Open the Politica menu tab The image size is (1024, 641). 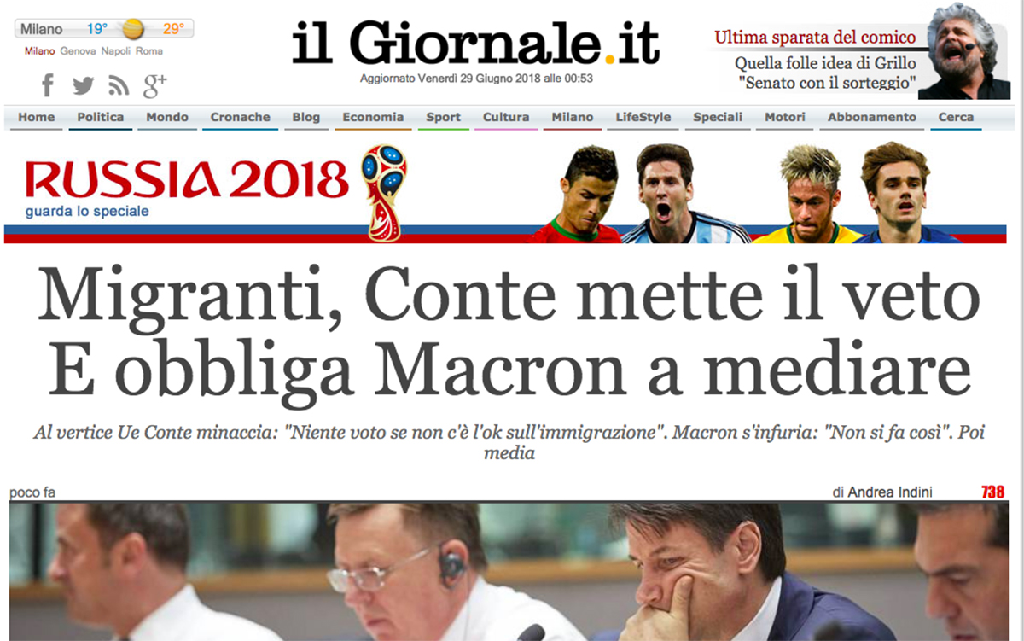[x=101, y=118]
